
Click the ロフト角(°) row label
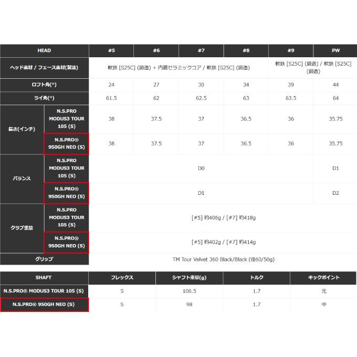pyautogui.click(x=44, y=85)
